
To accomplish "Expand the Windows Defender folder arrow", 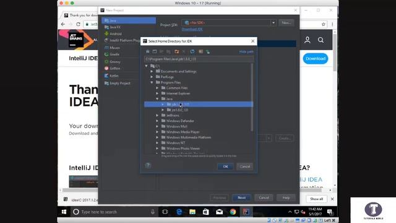I will pos(157,121).
